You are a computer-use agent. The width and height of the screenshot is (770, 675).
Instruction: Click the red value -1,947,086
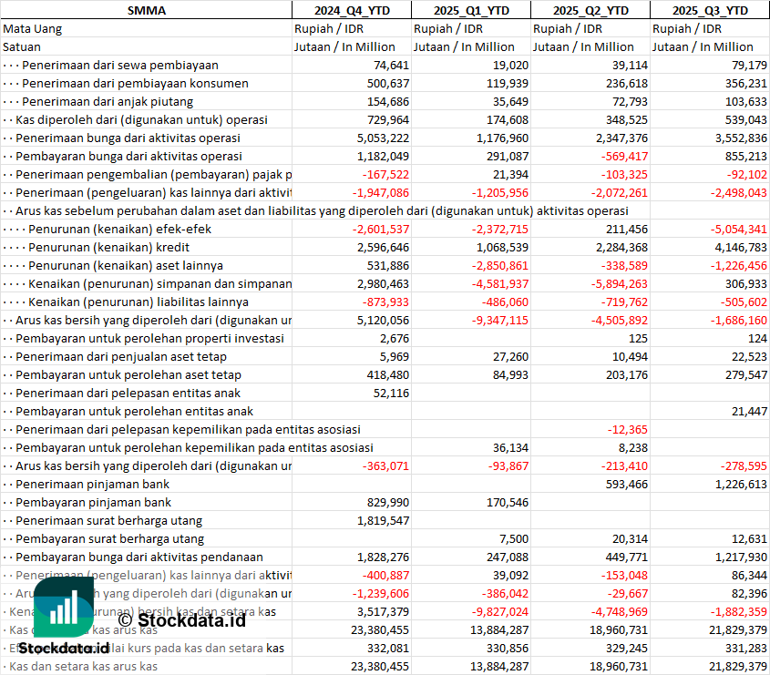click(x=381, y=192)
